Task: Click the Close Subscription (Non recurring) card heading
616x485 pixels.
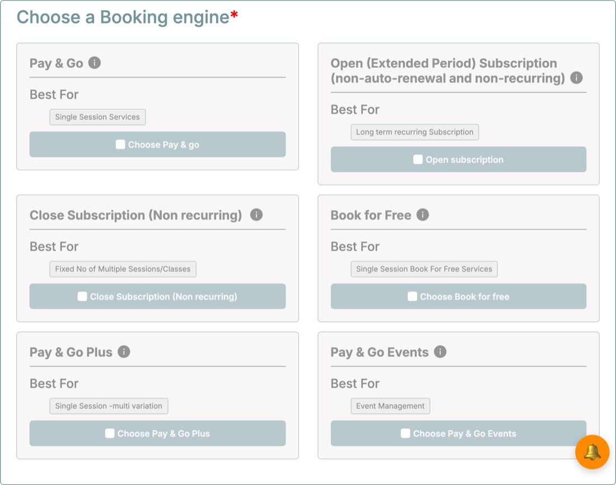Action: point(136,215)
